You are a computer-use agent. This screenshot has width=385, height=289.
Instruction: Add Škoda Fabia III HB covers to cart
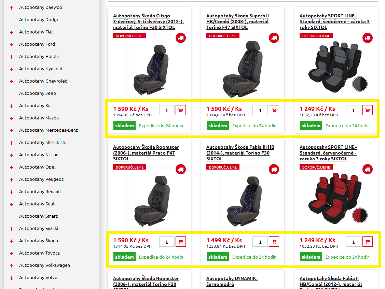(x=274, y=242)
